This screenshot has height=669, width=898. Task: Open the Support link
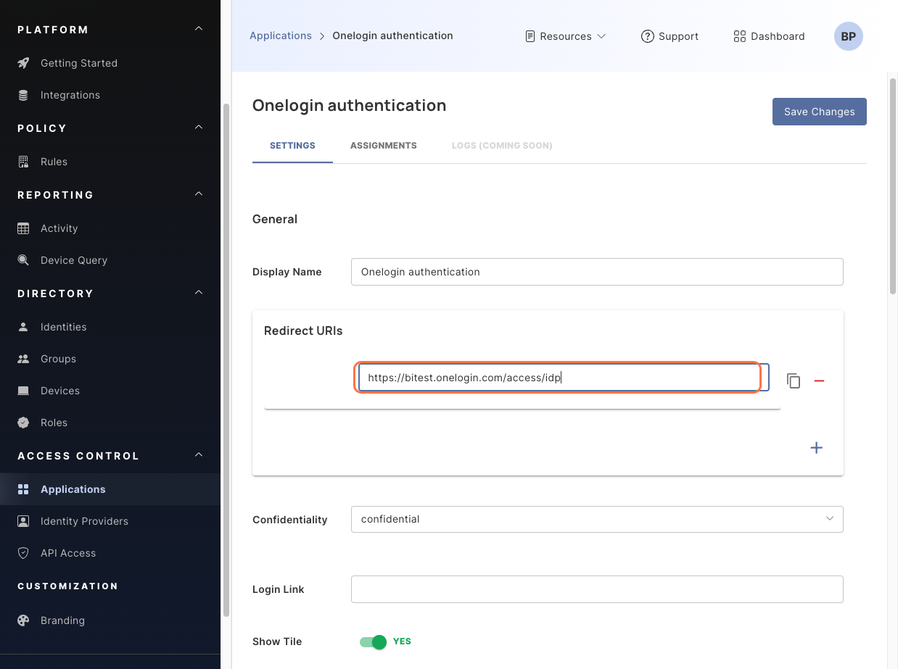(670, 36)
